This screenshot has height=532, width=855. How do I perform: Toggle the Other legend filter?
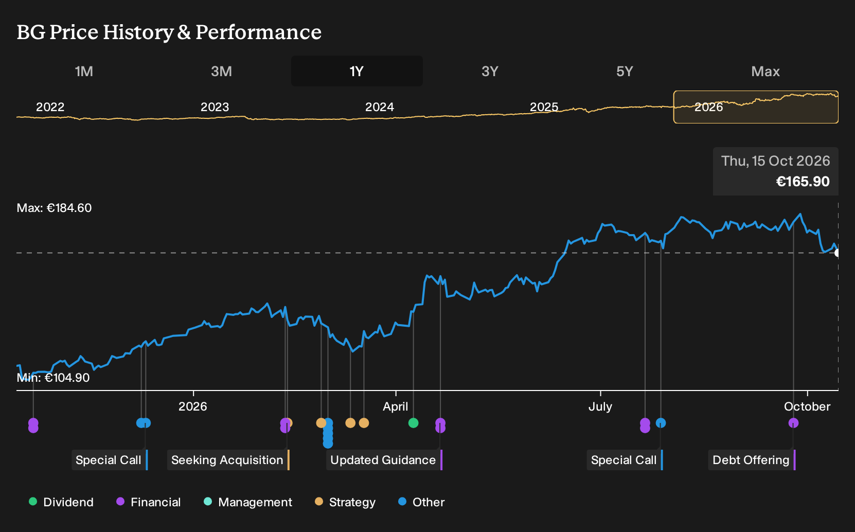421,502
